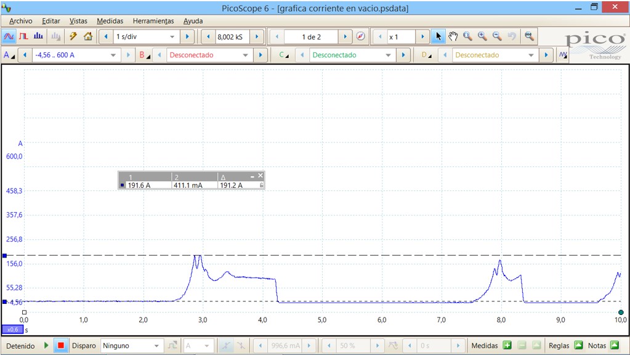Screen dimensions: 630x355
Task: Open the math channels waveform icon
Action: 563,55
